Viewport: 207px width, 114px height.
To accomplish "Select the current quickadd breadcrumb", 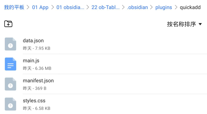I will tap(190, 7).
